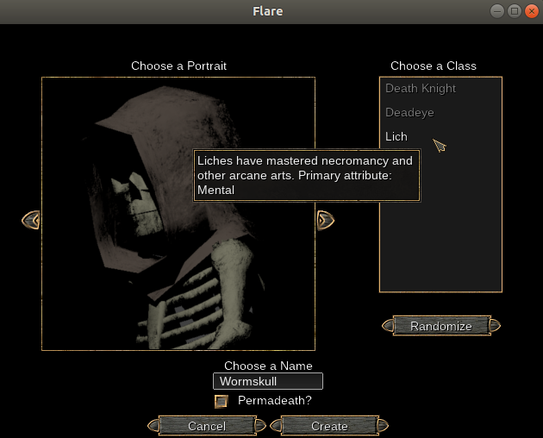Click the Choose a Name label
The width and height of the screenshot is (543, 438).
tap(267, 366)
